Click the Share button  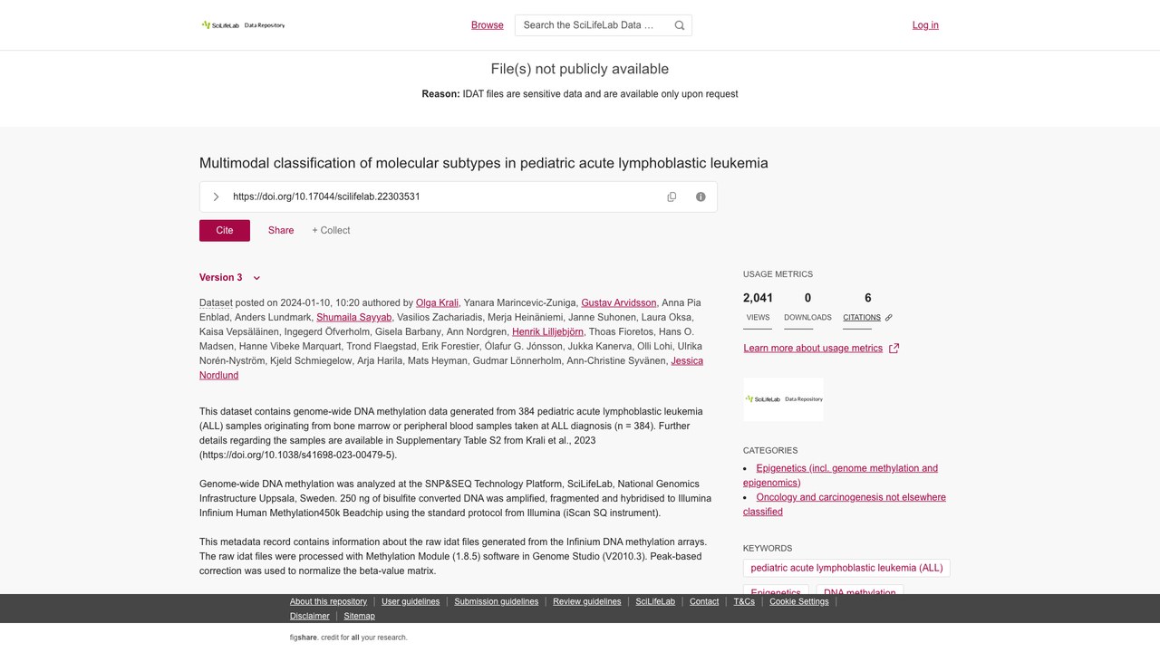point(281,230)
